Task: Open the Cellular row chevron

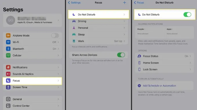Action: point(58,55)
